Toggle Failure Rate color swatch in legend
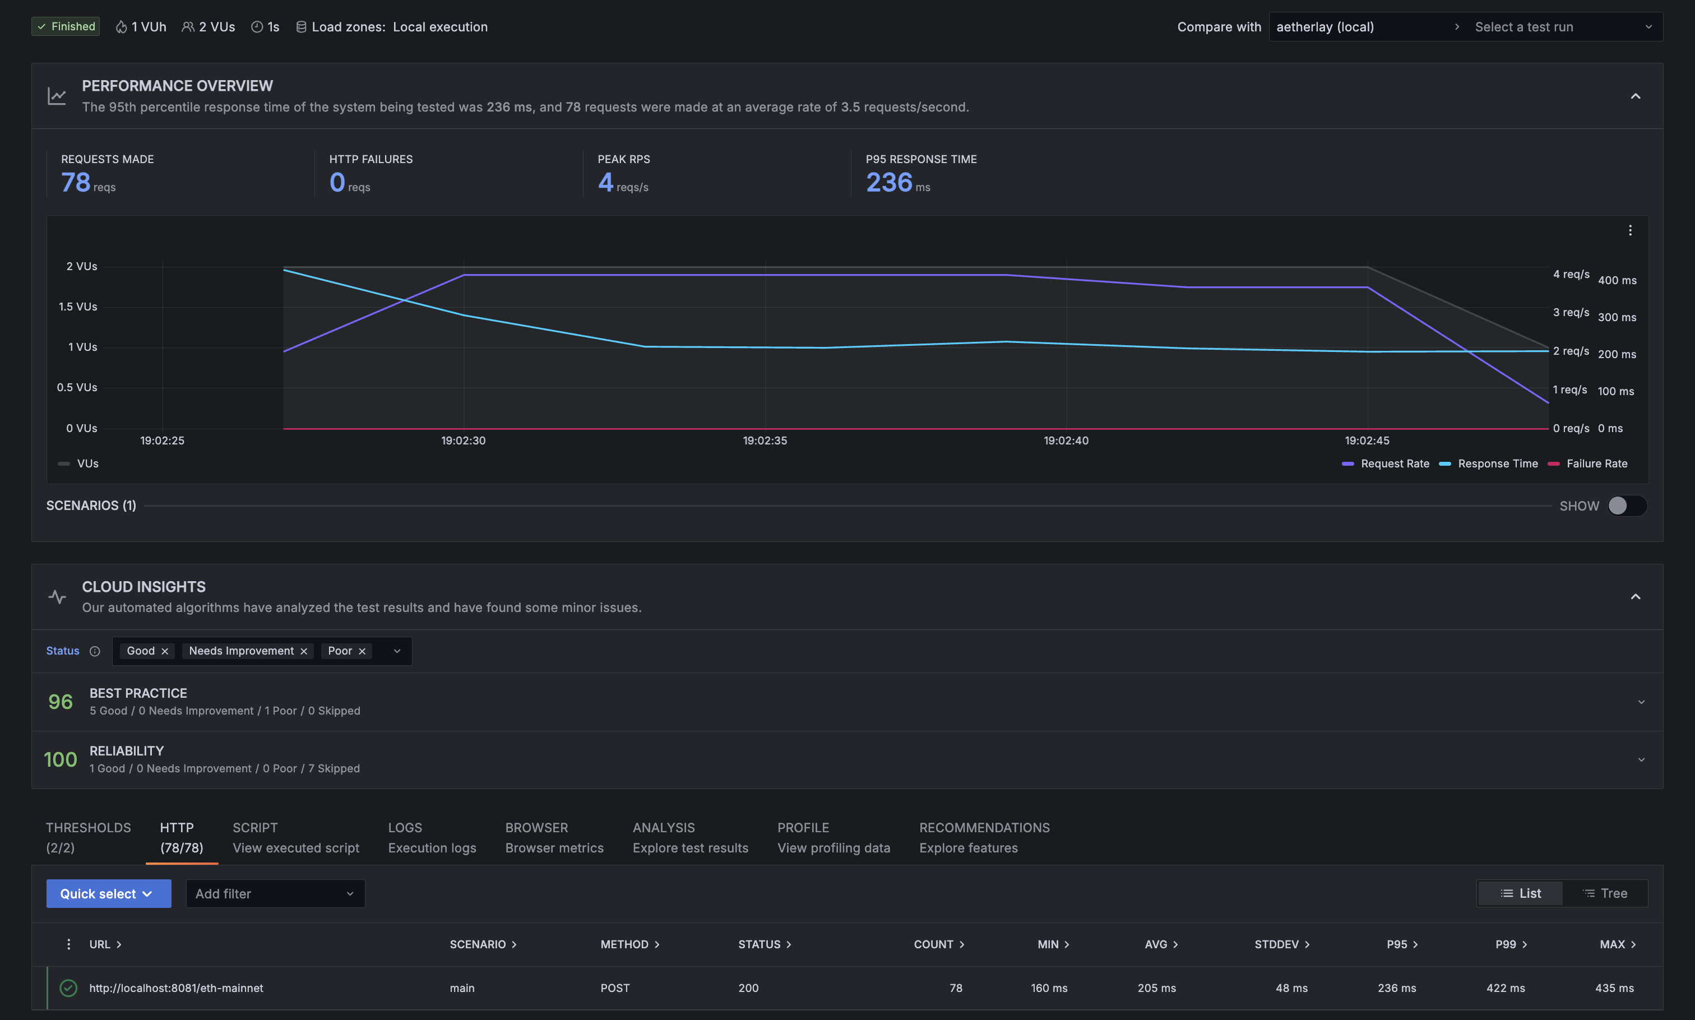Screen dimensions: 1695x1020 coord(1553,463)
